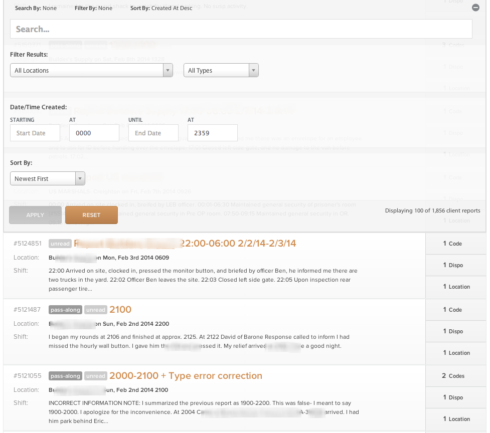490x433 pixels.
Task: Open the Newest First sort dropdown
Action: (48, 178)
